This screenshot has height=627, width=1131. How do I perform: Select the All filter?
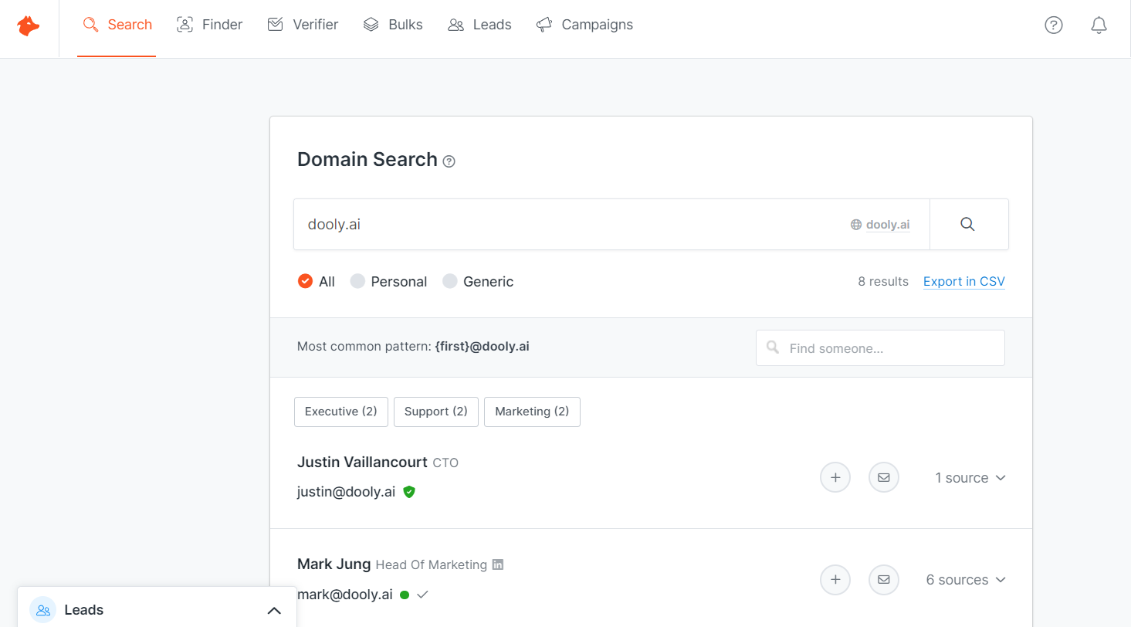pyautogui.click(x=317, y=281)
